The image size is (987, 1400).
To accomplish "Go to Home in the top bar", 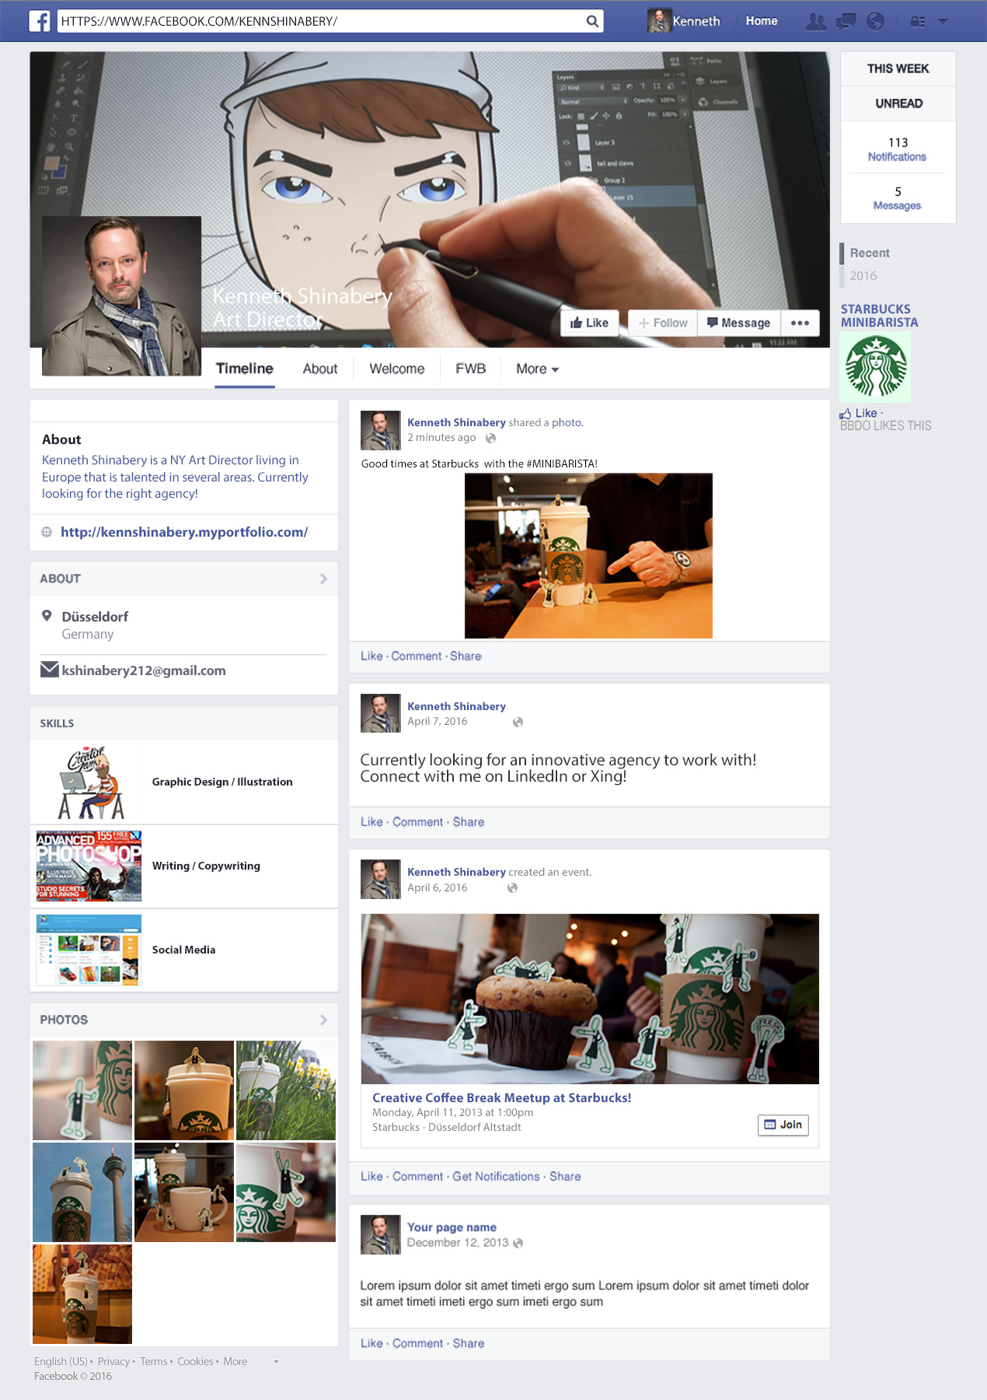I will [x=762, y=21].
